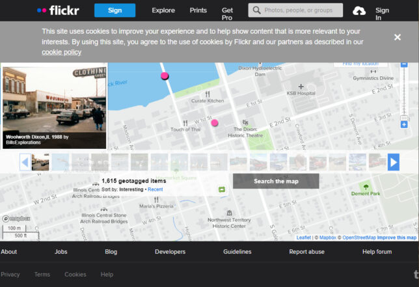Click Report abuse link
Image resolution: width=419 pixels, height=287 pixels.
point(307,252)
